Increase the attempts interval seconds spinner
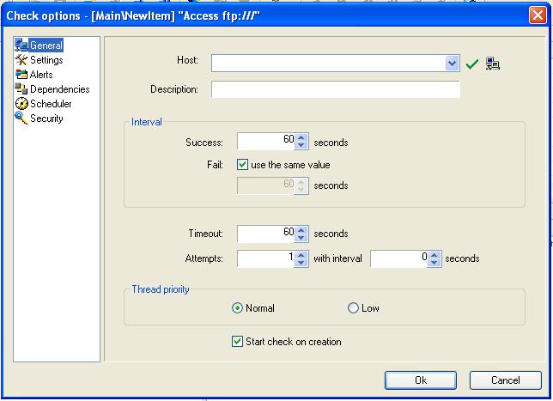This screenshot has height=401, width=553. (434, 254)
